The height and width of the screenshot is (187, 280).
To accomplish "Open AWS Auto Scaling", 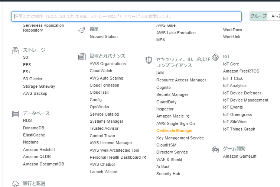I will click(107, 78).
